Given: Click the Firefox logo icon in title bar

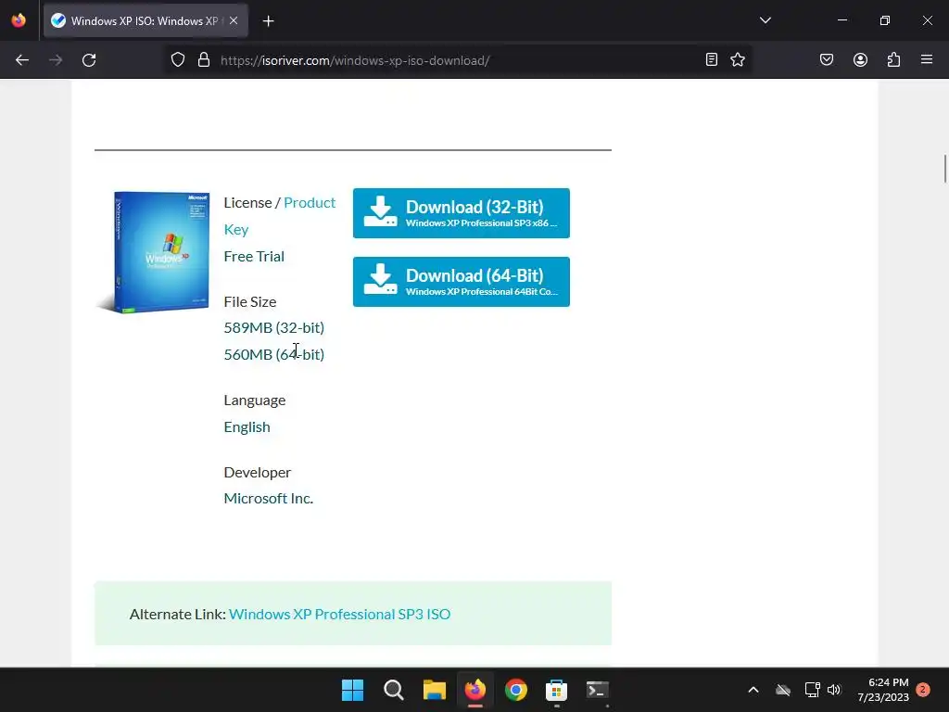Looking at the screenshot, I should [19, 20].
